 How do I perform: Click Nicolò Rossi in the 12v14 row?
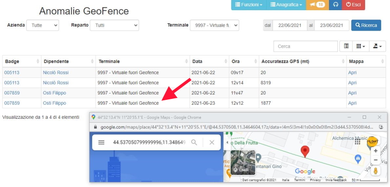tap(56, 82)
